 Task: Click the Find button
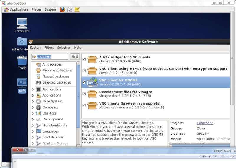click(75, 57)
